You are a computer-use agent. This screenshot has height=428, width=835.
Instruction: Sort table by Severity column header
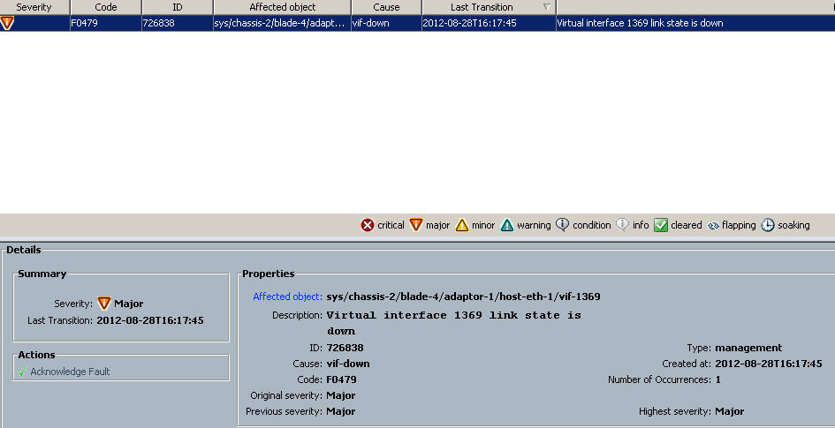[34, 7]
